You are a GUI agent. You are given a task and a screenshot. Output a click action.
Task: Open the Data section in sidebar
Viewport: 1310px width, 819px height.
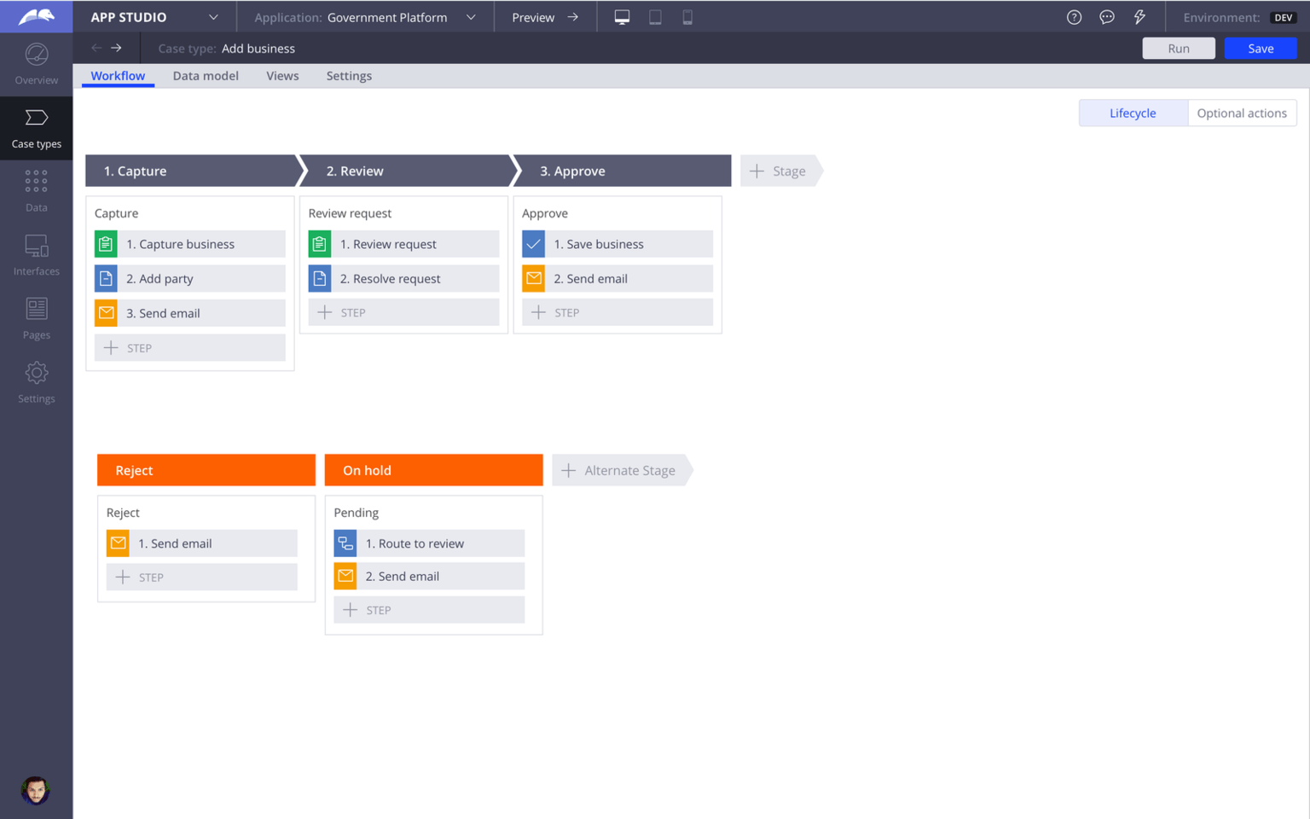[36, 190]
